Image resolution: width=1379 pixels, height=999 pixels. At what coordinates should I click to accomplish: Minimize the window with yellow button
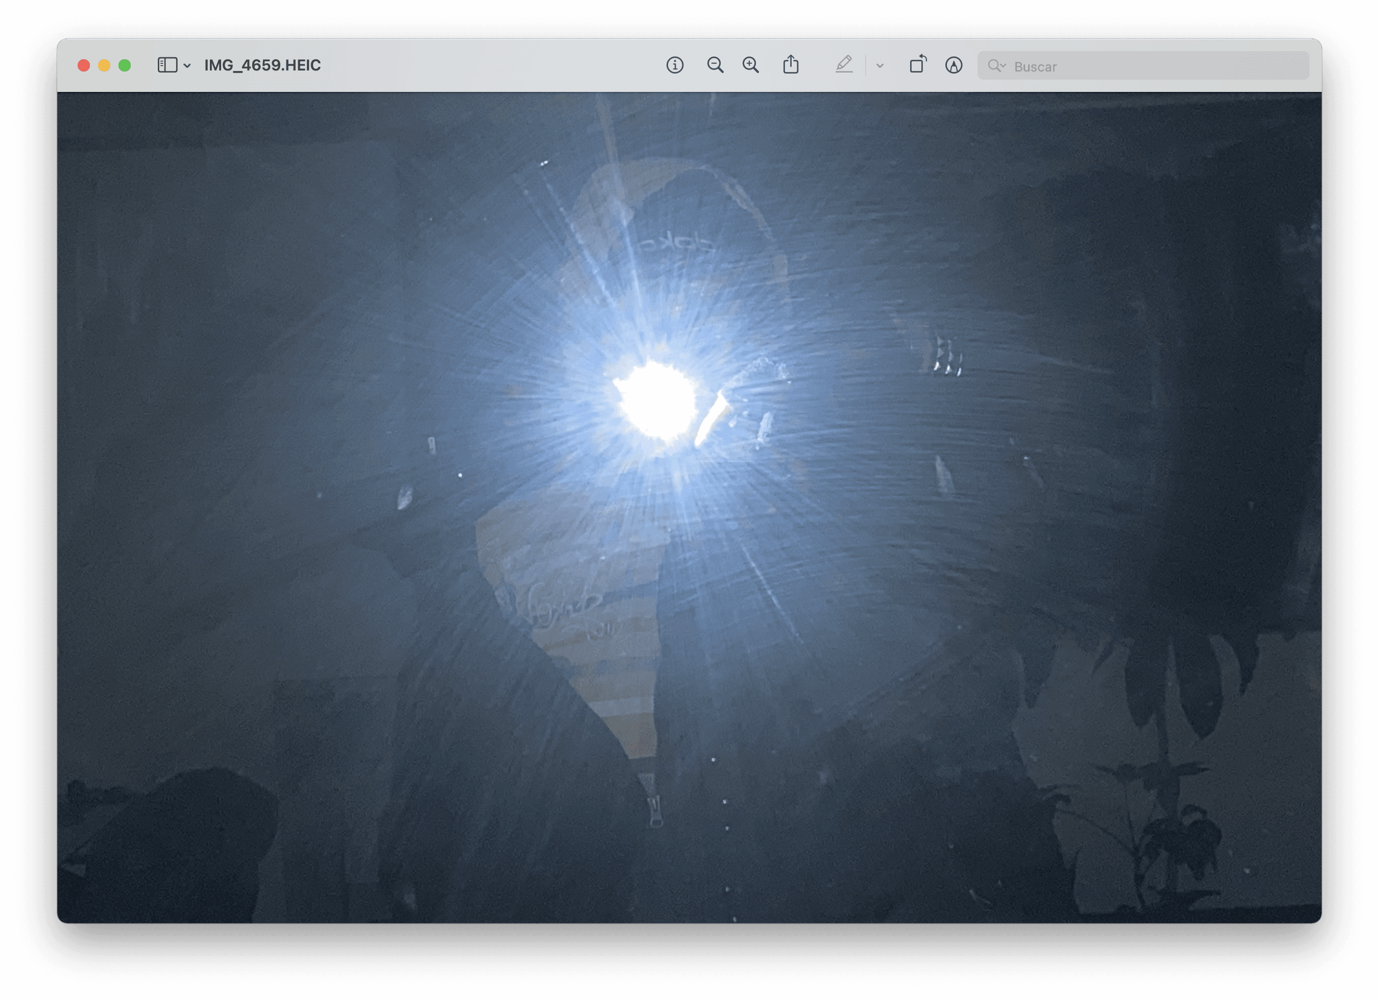(x=104, y=66)
